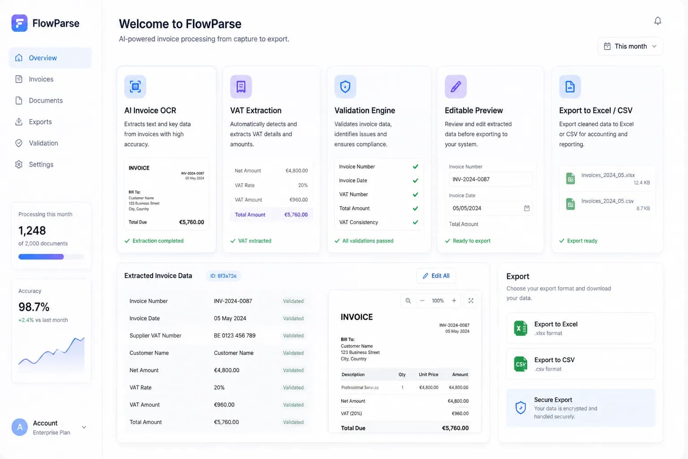
Task: Click the Invoices_2024_05.xlsx file icon
Action: click(570, 178)
